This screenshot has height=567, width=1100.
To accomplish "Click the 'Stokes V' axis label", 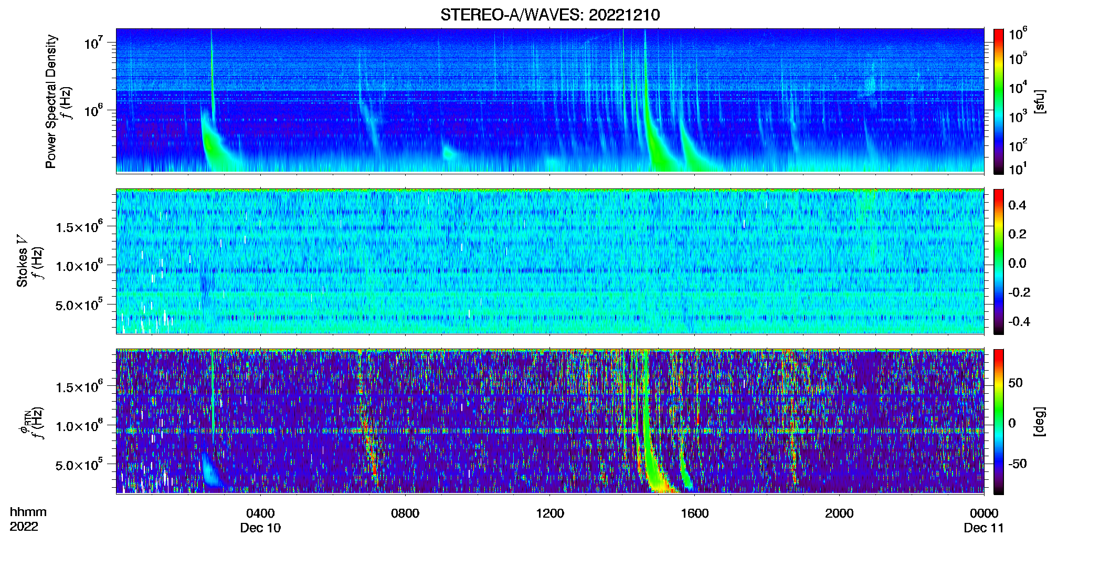I will (22, 261).
